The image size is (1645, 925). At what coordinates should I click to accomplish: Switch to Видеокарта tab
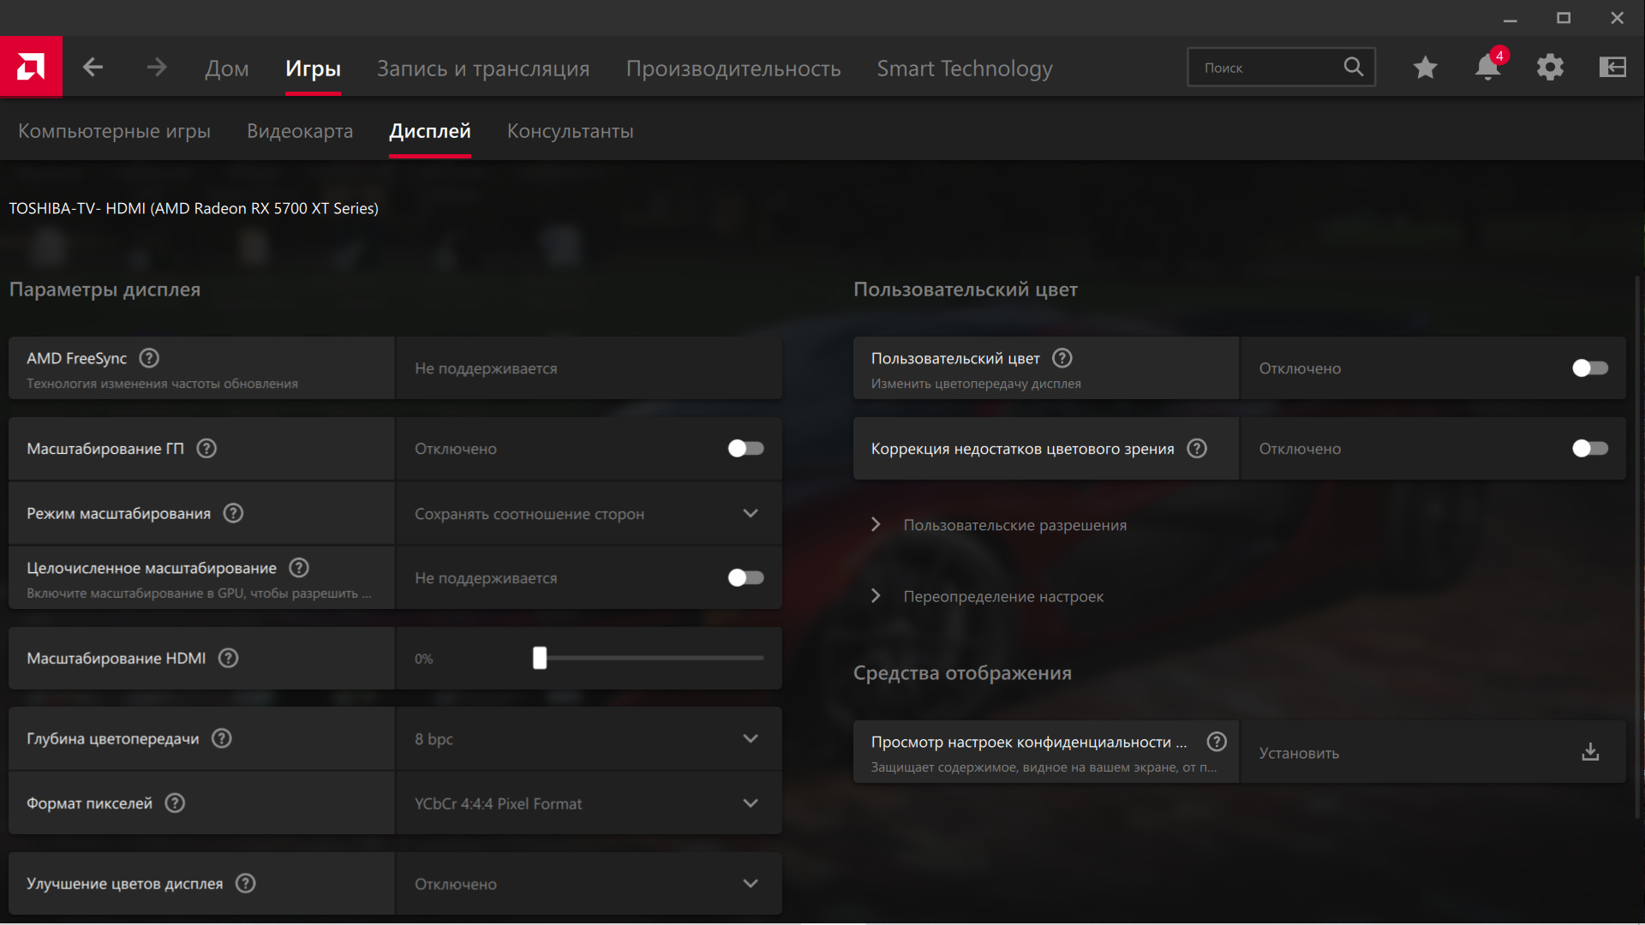pyautogui.click(x=300, y=131)
